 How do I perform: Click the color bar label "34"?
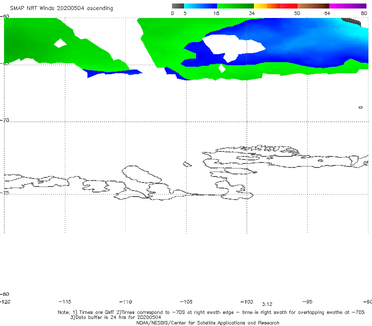coord(252,13)
